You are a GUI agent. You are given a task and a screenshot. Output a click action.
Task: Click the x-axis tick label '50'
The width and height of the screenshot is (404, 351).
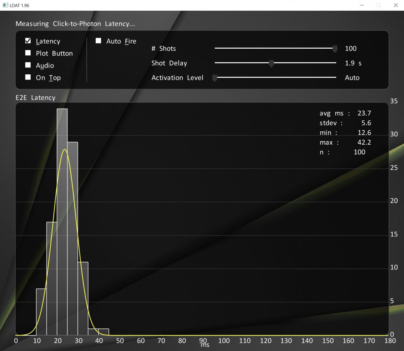pyautogui.click(x=120, y=341)
